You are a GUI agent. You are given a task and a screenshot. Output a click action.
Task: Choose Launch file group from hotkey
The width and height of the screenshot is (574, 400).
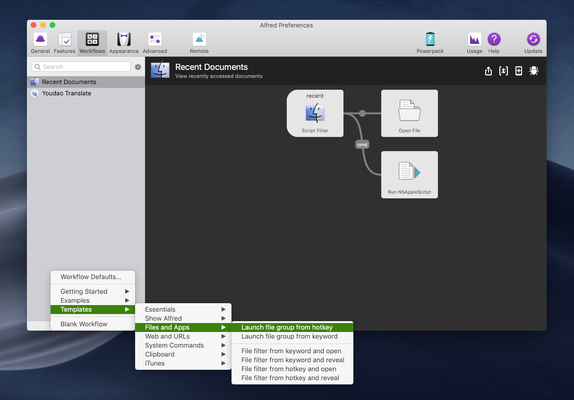(x=292, y=327)
